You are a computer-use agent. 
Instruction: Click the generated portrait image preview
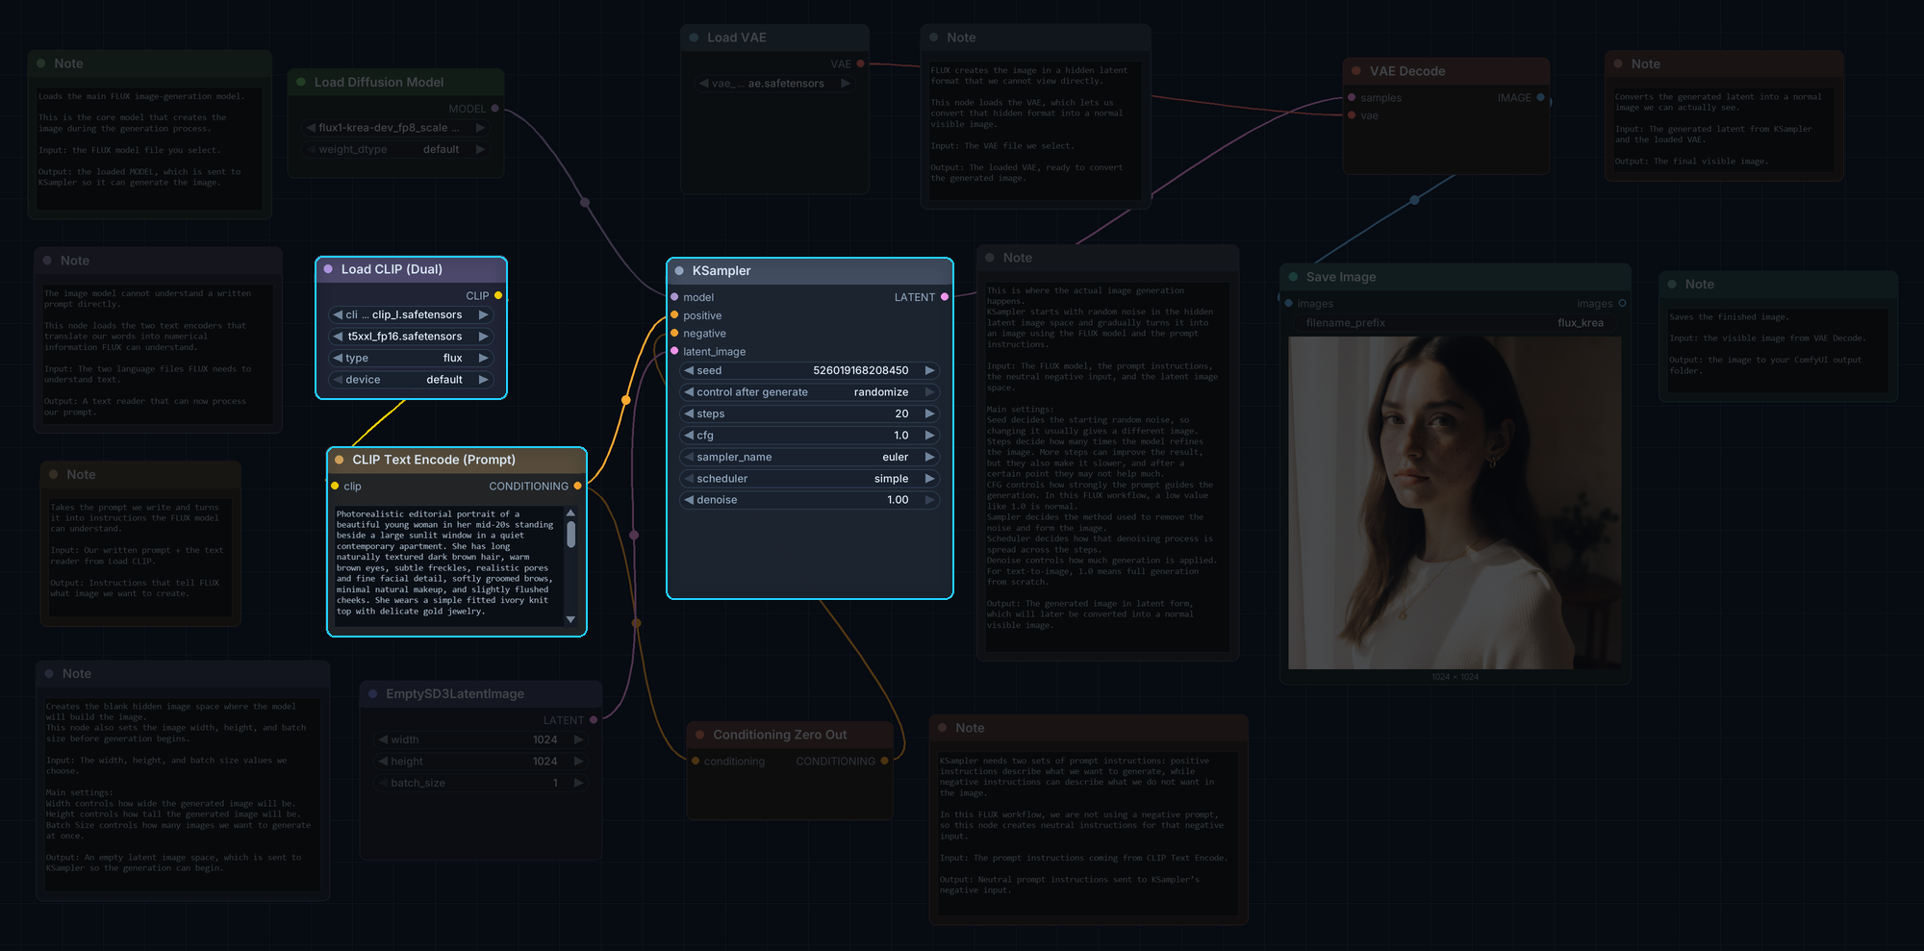pos(1455,503)
